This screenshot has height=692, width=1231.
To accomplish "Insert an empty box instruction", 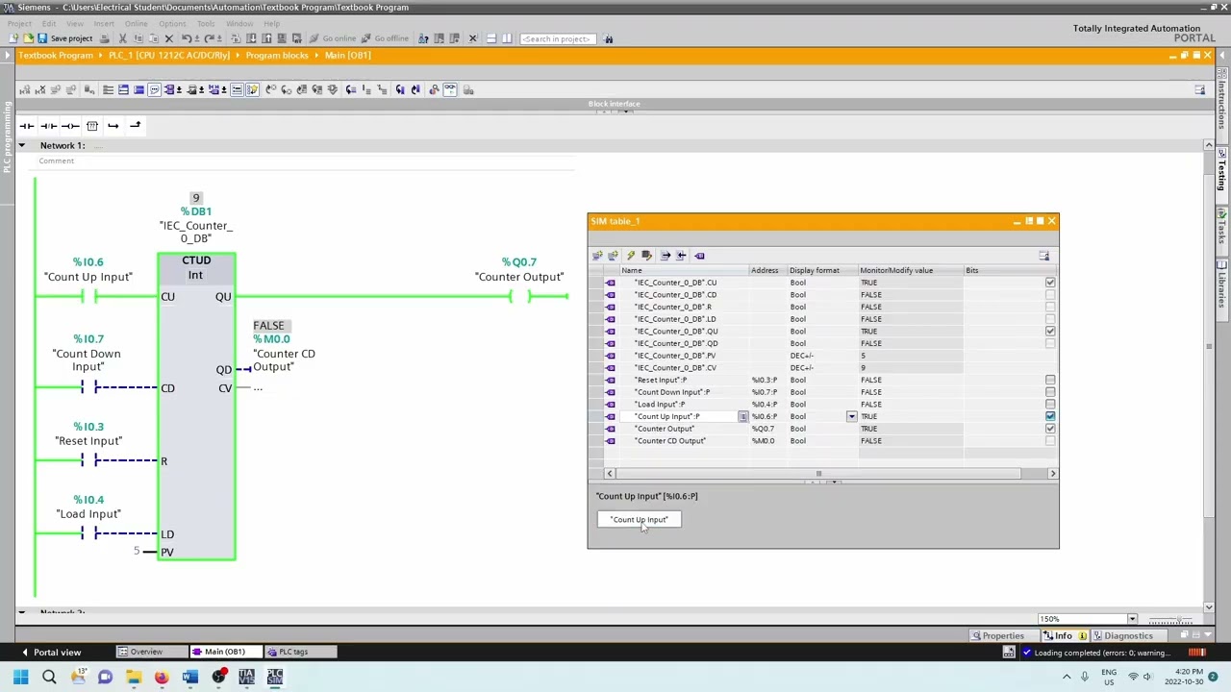I will [x=92, y=126].
